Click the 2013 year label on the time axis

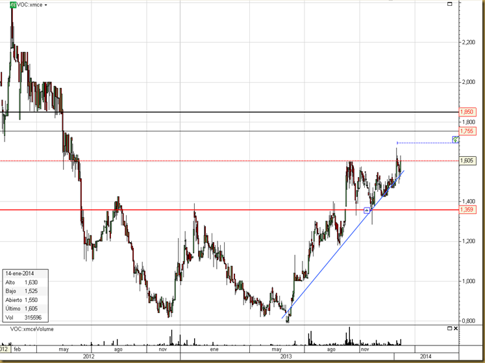[x=286, y=356]
